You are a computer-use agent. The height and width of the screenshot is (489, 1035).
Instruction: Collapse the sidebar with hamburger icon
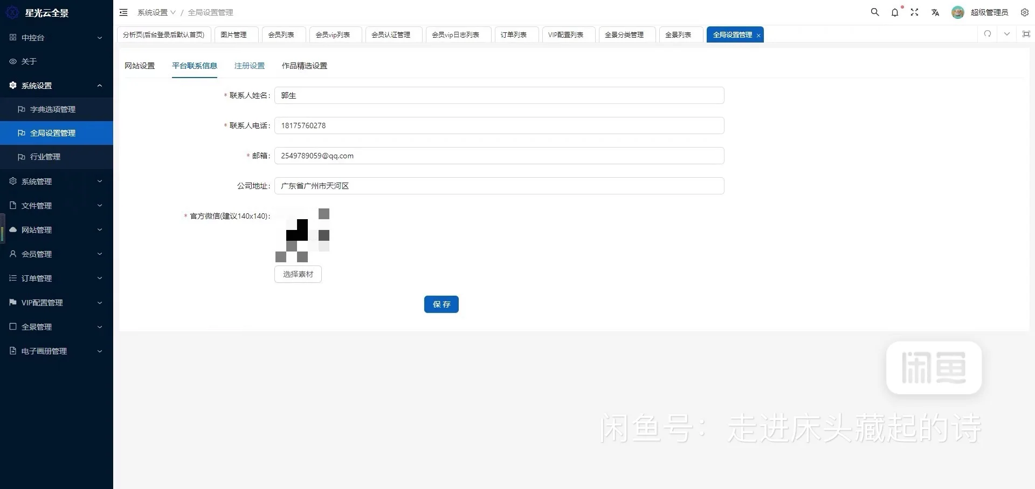click(x=123, y=12)
